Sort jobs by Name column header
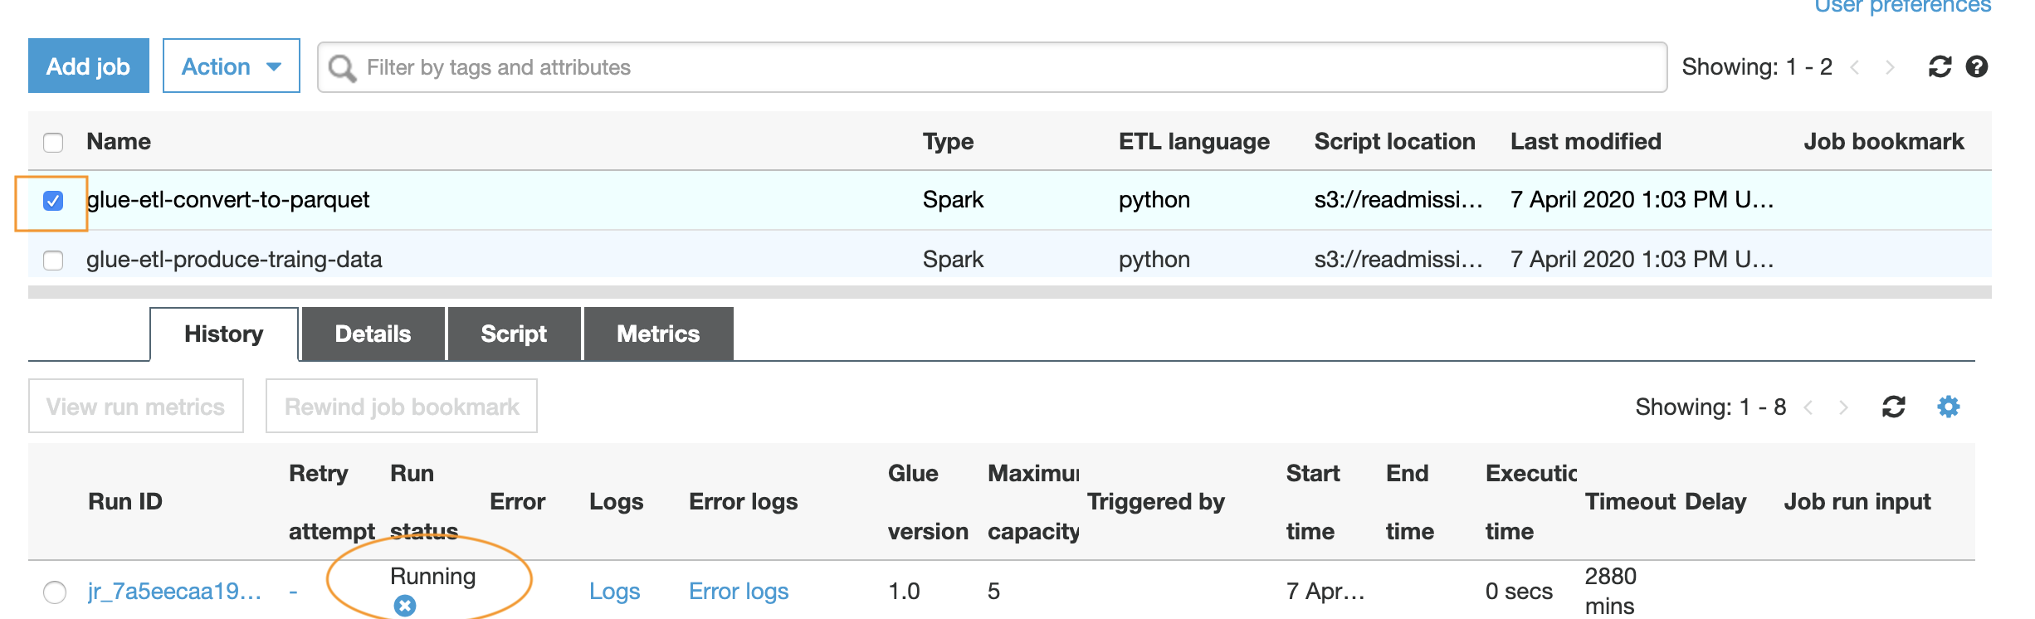 coord(119,142)
